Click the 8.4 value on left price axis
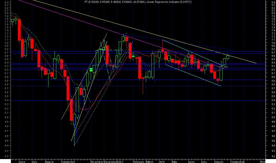 6,2
